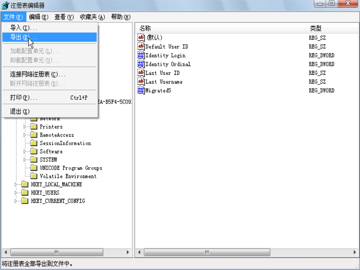Viewport: 360px width, 270px height.
Task: Expand the Software key
Action: click(24, 152)
